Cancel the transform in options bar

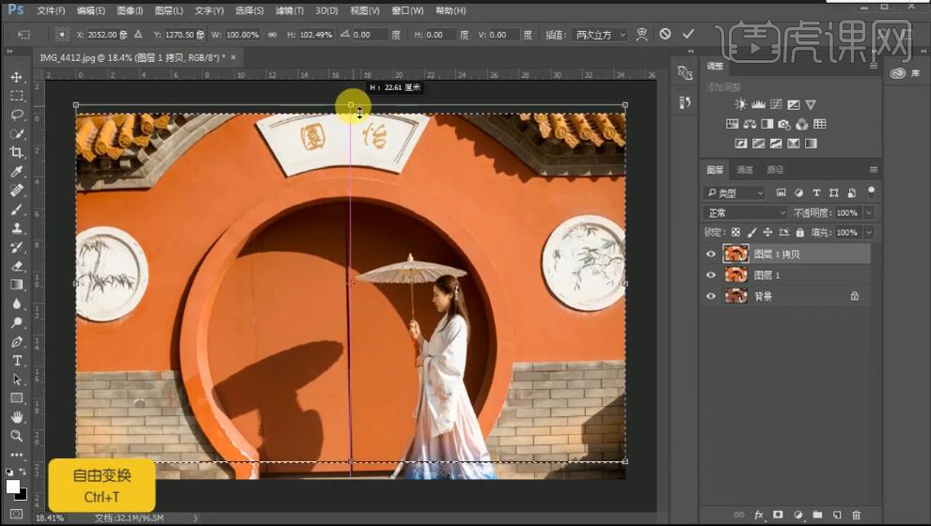[666, 34]
